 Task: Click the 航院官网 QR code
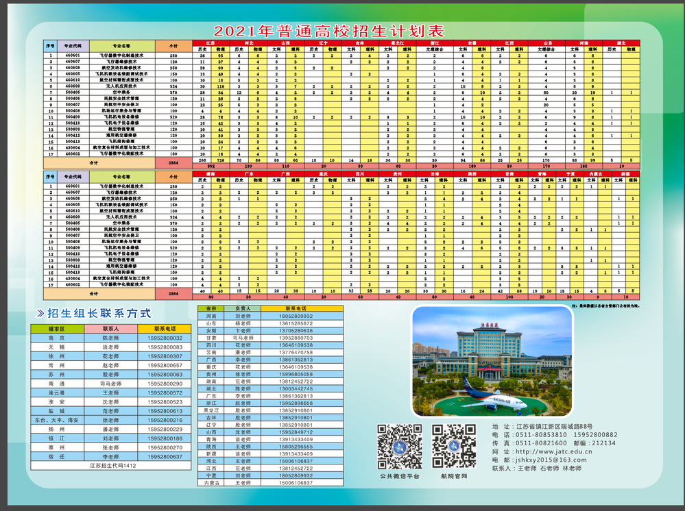click(x=454, y=447)
